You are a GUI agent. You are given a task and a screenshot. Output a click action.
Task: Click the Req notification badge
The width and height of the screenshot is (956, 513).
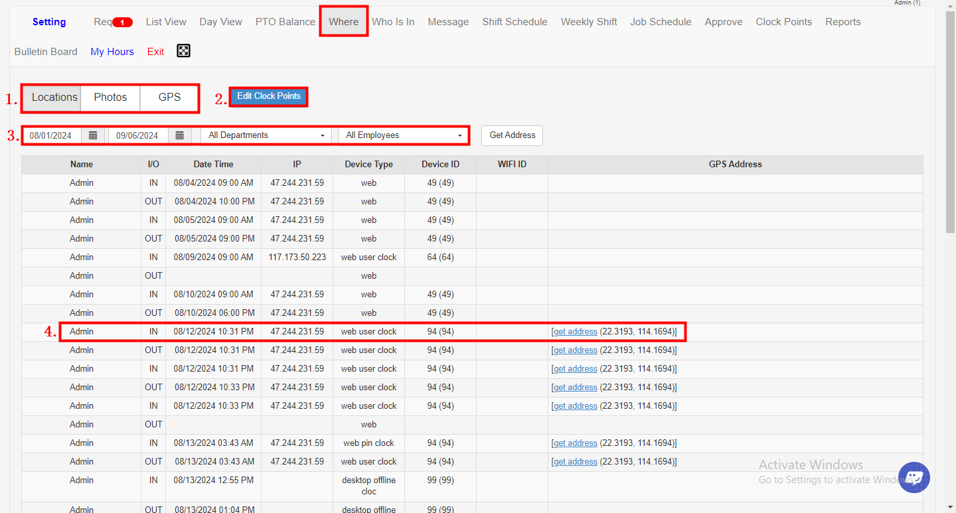click(122, 23)
